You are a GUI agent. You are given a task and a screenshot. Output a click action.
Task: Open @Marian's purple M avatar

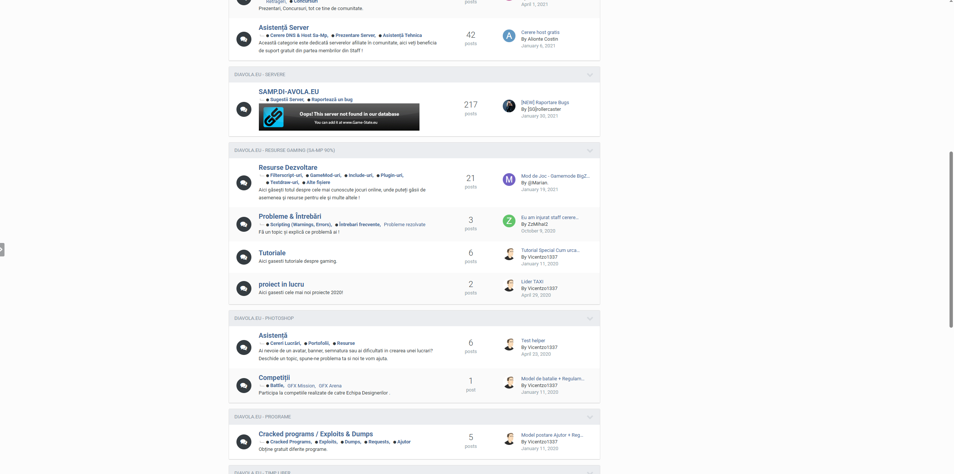click(x=509, y=180)
